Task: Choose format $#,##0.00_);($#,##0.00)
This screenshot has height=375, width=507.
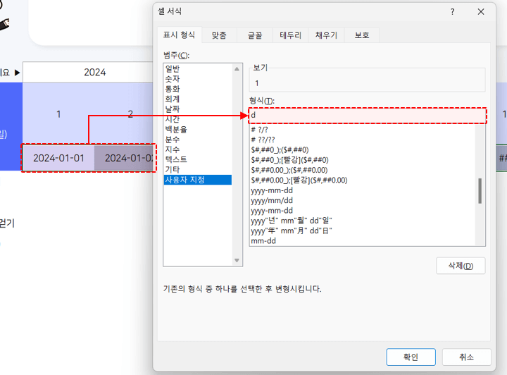Action: [x=363, y=170]
